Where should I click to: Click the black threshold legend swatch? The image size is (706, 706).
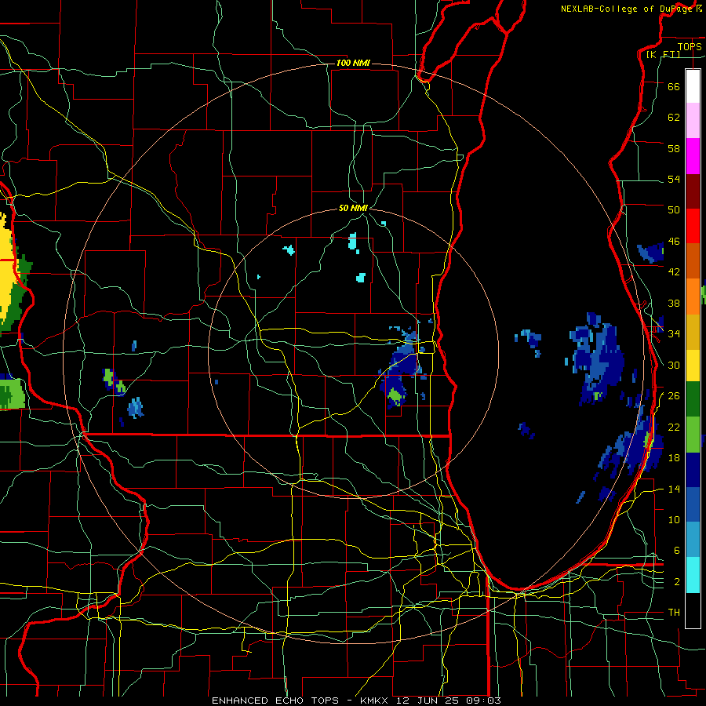coord(693,610)
